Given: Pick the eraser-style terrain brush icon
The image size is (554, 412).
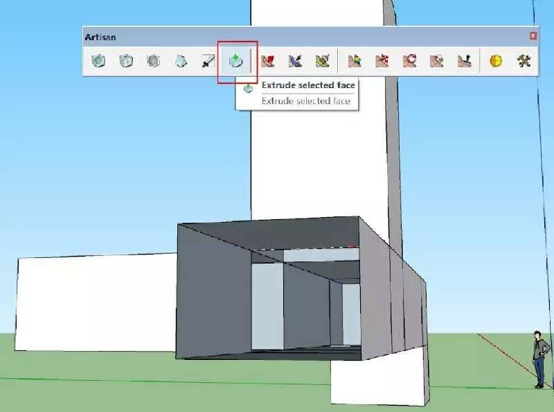Looking at the screenshot, I should click(x=436, y=60).
